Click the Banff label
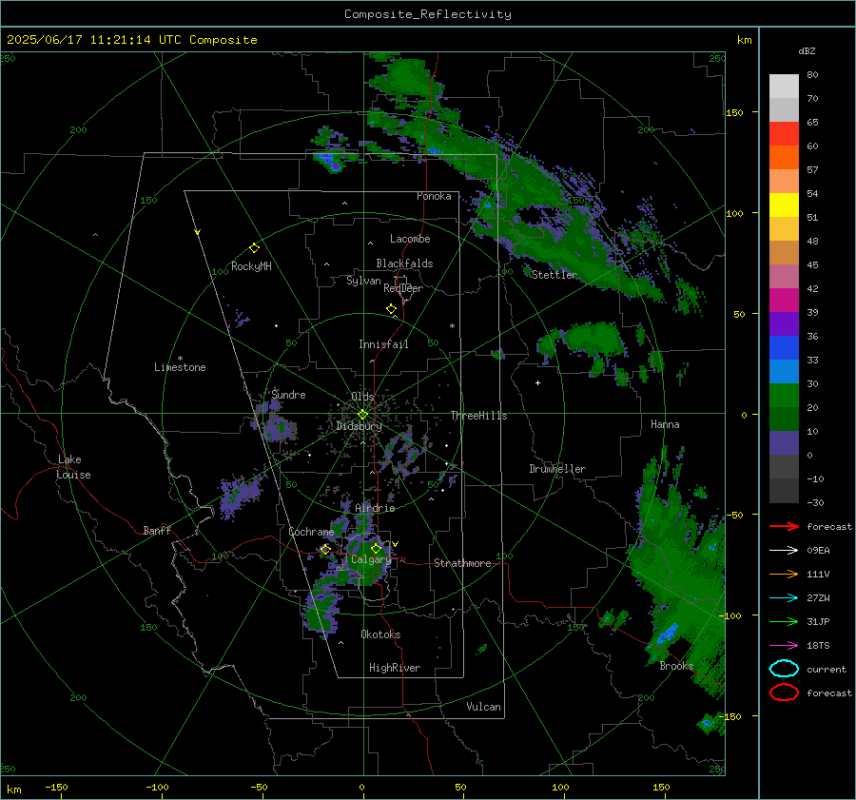 pos(157,530)
